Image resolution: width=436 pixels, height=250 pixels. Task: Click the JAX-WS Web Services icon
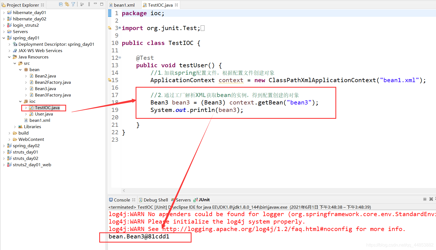[15, 51]
